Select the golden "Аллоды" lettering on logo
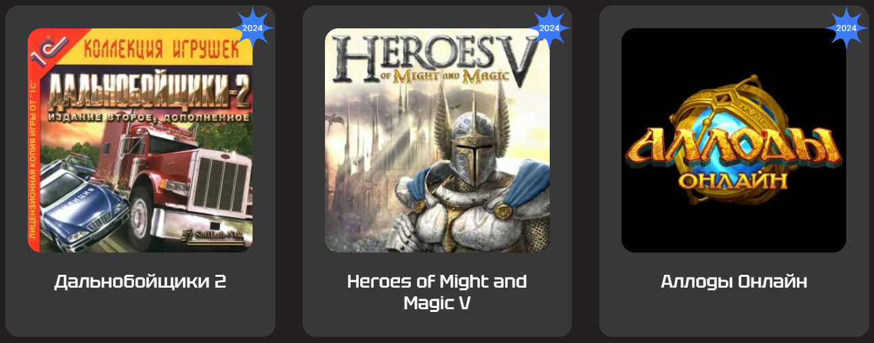This screenshot has width=874, height=343. click(733, 146)
